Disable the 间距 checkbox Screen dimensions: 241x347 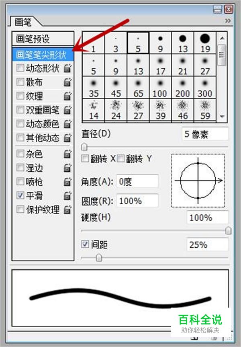(x=85, y=244)
